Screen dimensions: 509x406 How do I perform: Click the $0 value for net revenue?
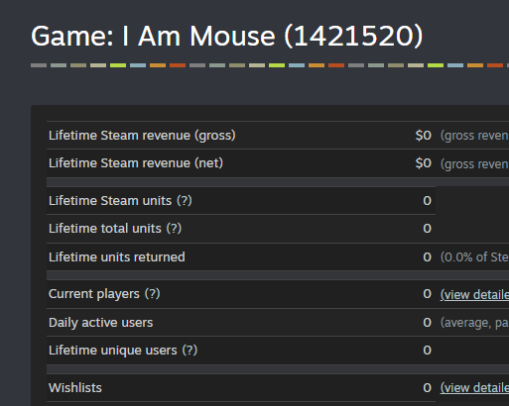424,163
